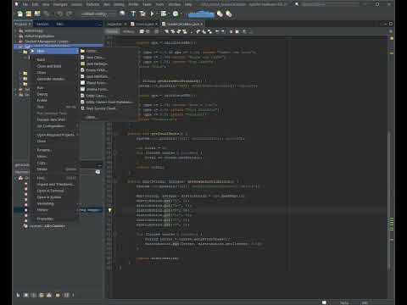This screenshot has width=407, height=305.
Task: Switch to the Projects tab
Action: pos(23,25)
